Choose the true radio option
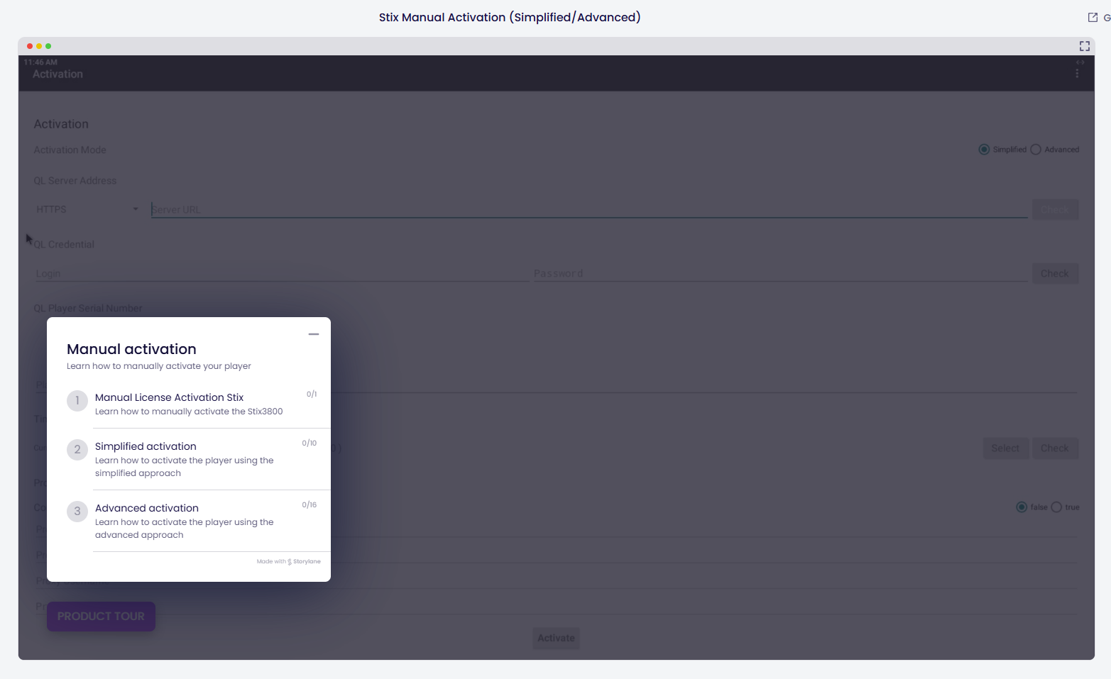The width and height of the screenshot is (1111, 679). pos(1056,507)
